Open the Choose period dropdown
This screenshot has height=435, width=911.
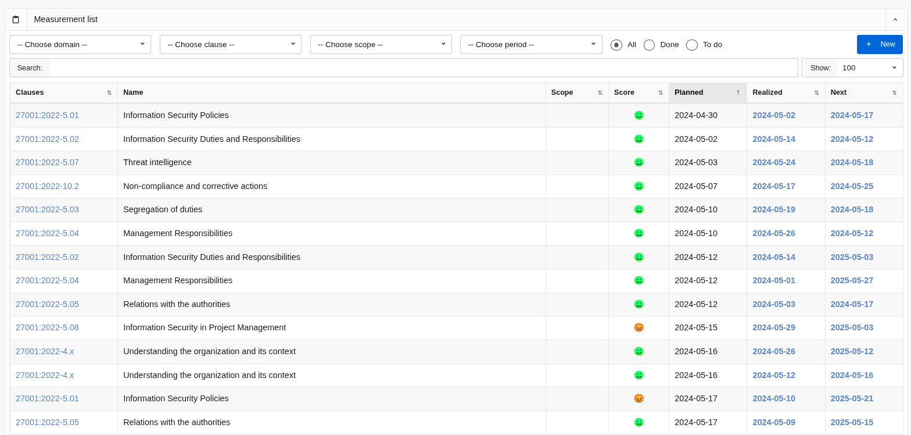tap(531, 45)
